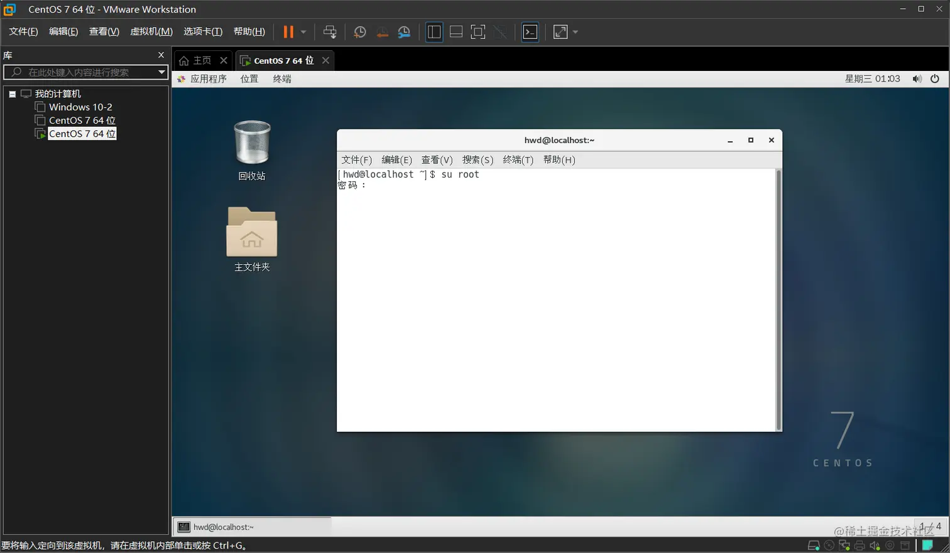Open the terminal 查看(V) menu
The height and width of the screenshot is (553, 950).
(437, 160)
